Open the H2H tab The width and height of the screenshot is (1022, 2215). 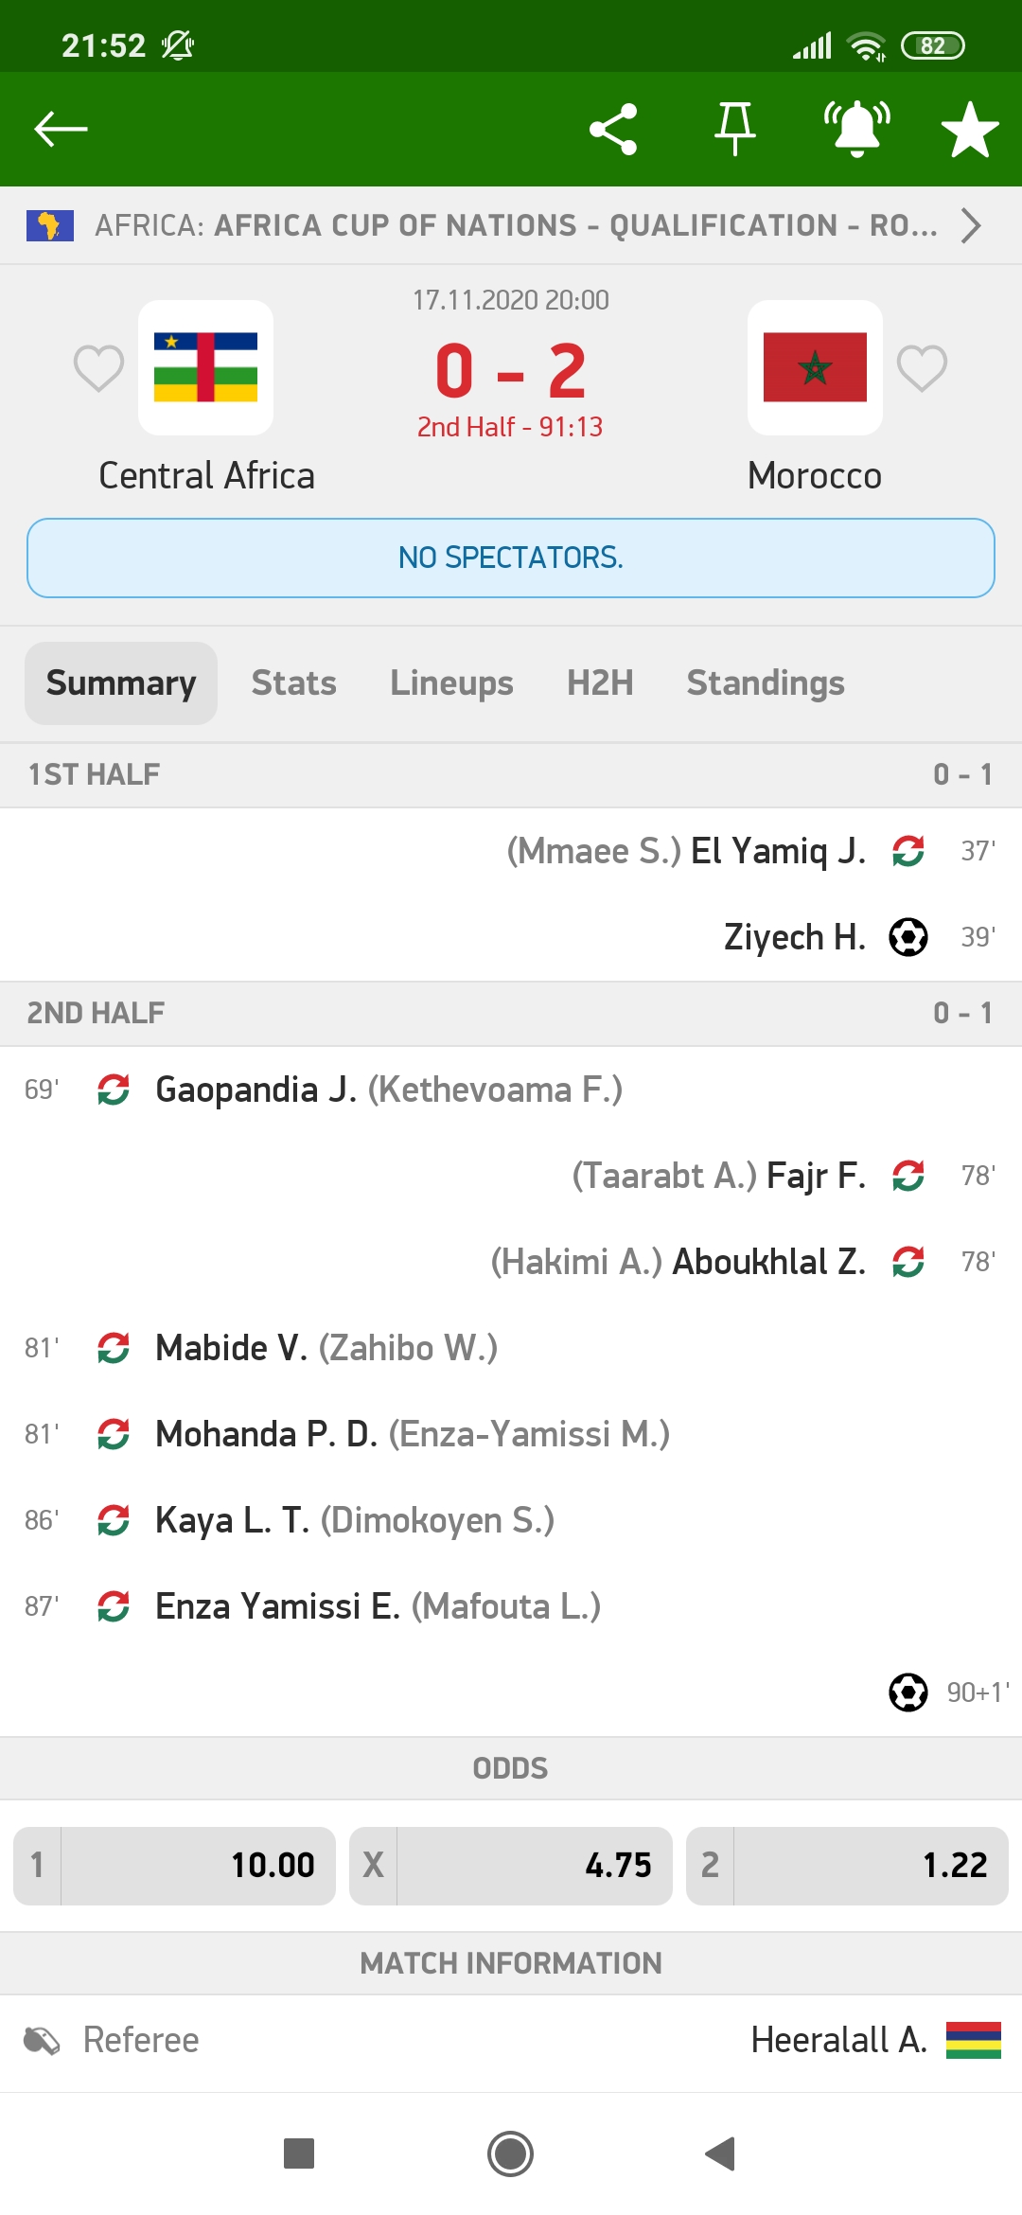[x=600, y=682]
